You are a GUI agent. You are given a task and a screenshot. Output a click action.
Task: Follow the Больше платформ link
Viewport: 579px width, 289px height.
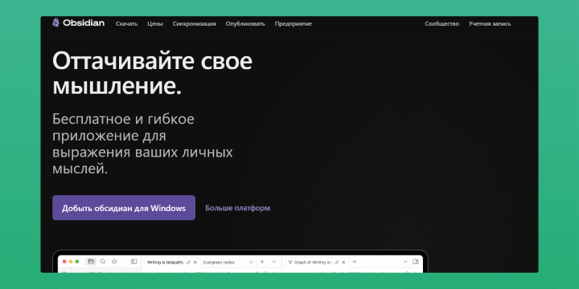coord(238,208)
